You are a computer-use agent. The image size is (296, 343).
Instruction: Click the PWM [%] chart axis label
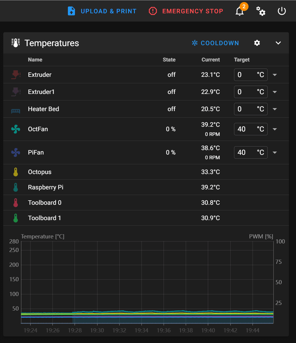pyautogui.click(x=261, y=236)
